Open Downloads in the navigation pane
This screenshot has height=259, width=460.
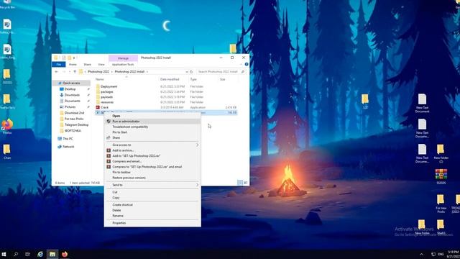point(72,95)
